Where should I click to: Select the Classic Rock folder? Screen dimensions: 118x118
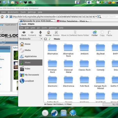[x=84, y=65]
